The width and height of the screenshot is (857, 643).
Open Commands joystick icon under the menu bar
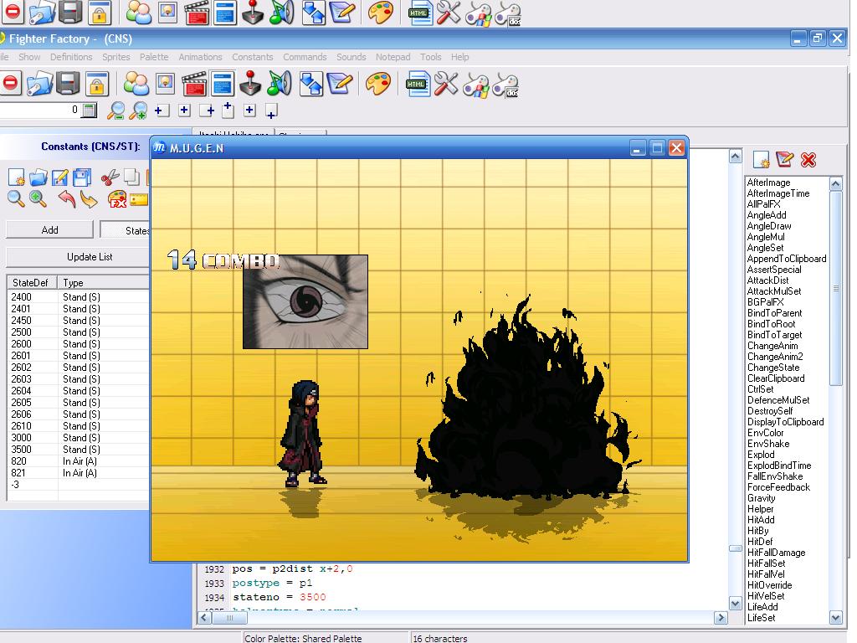[250, 84]
